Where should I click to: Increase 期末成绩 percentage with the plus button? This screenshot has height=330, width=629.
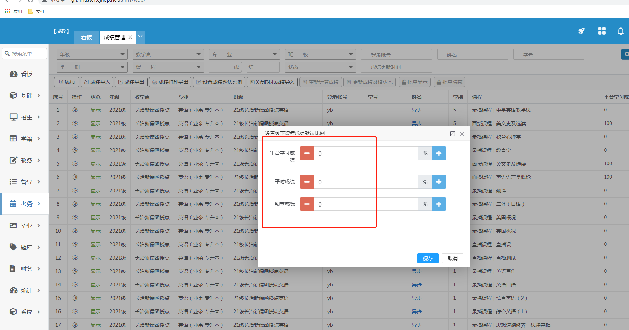click(x=439, y=204)
